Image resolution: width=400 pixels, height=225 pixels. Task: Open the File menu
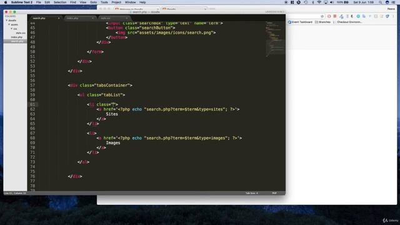38,2
